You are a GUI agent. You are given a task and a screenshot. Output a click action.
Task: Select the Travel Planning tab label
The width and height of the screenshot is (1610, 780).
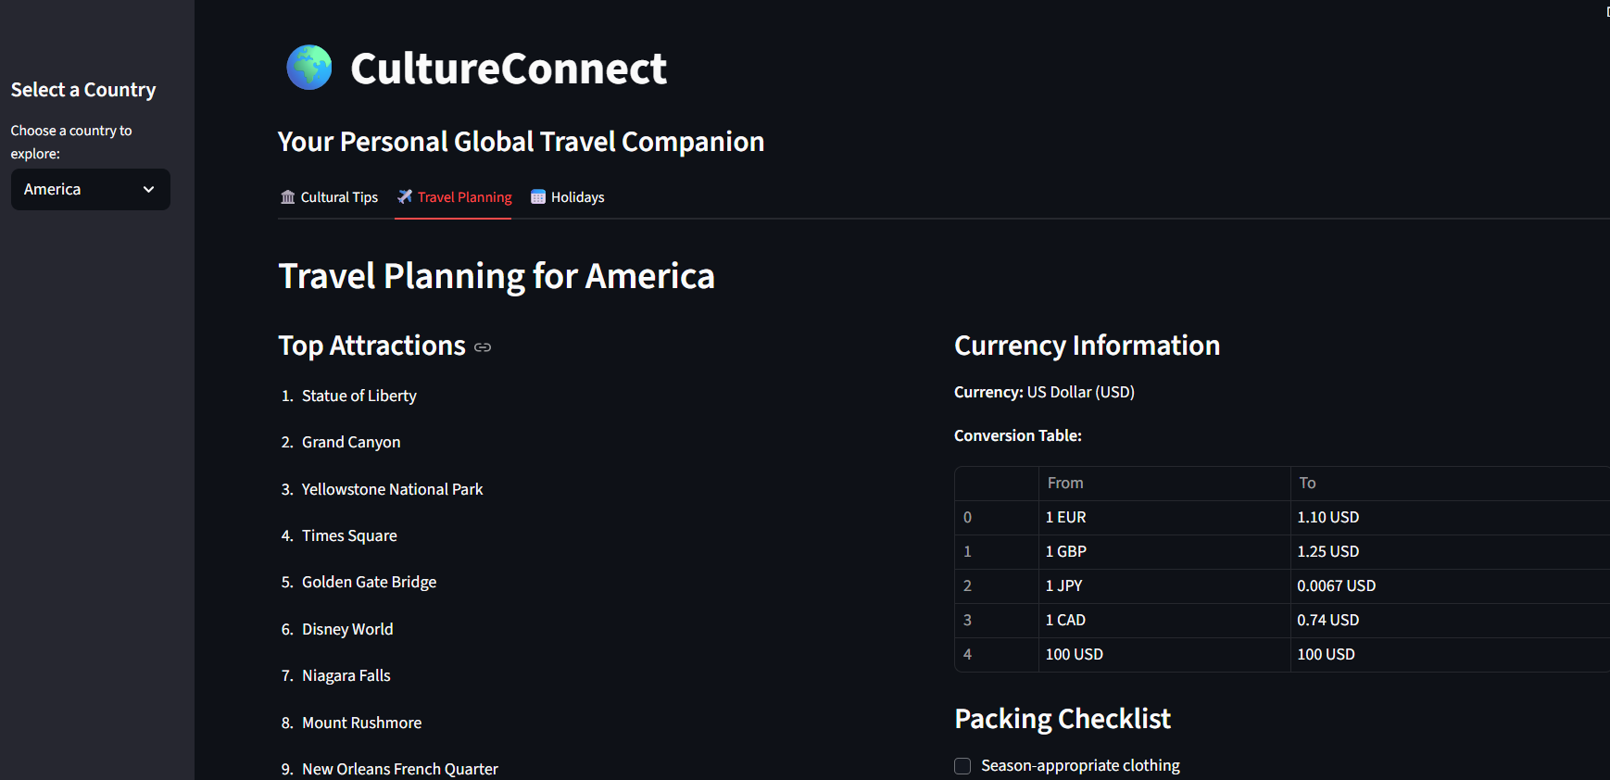[464, 197]
